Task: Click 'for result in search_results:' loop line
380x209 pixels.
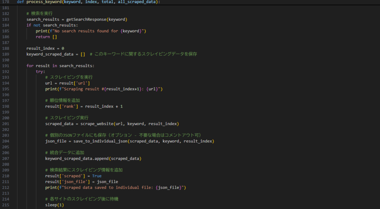Action: click(60, 66)
